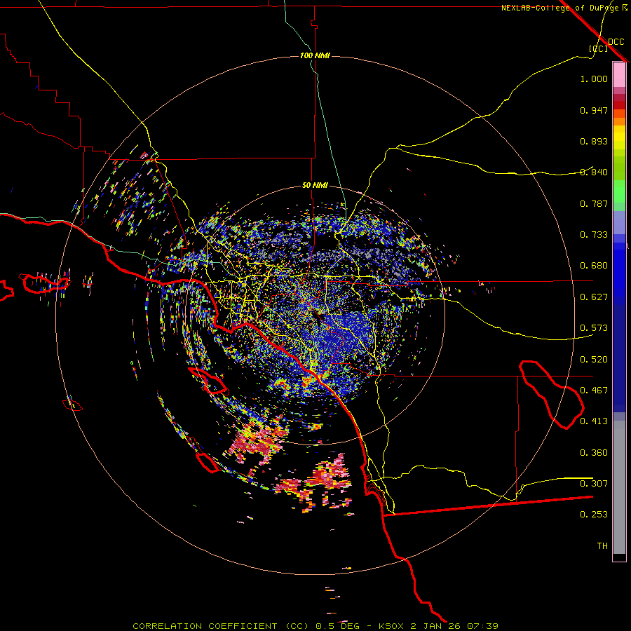Click the 0.413 legend value

pyautogui.click(x=594, y=421)
